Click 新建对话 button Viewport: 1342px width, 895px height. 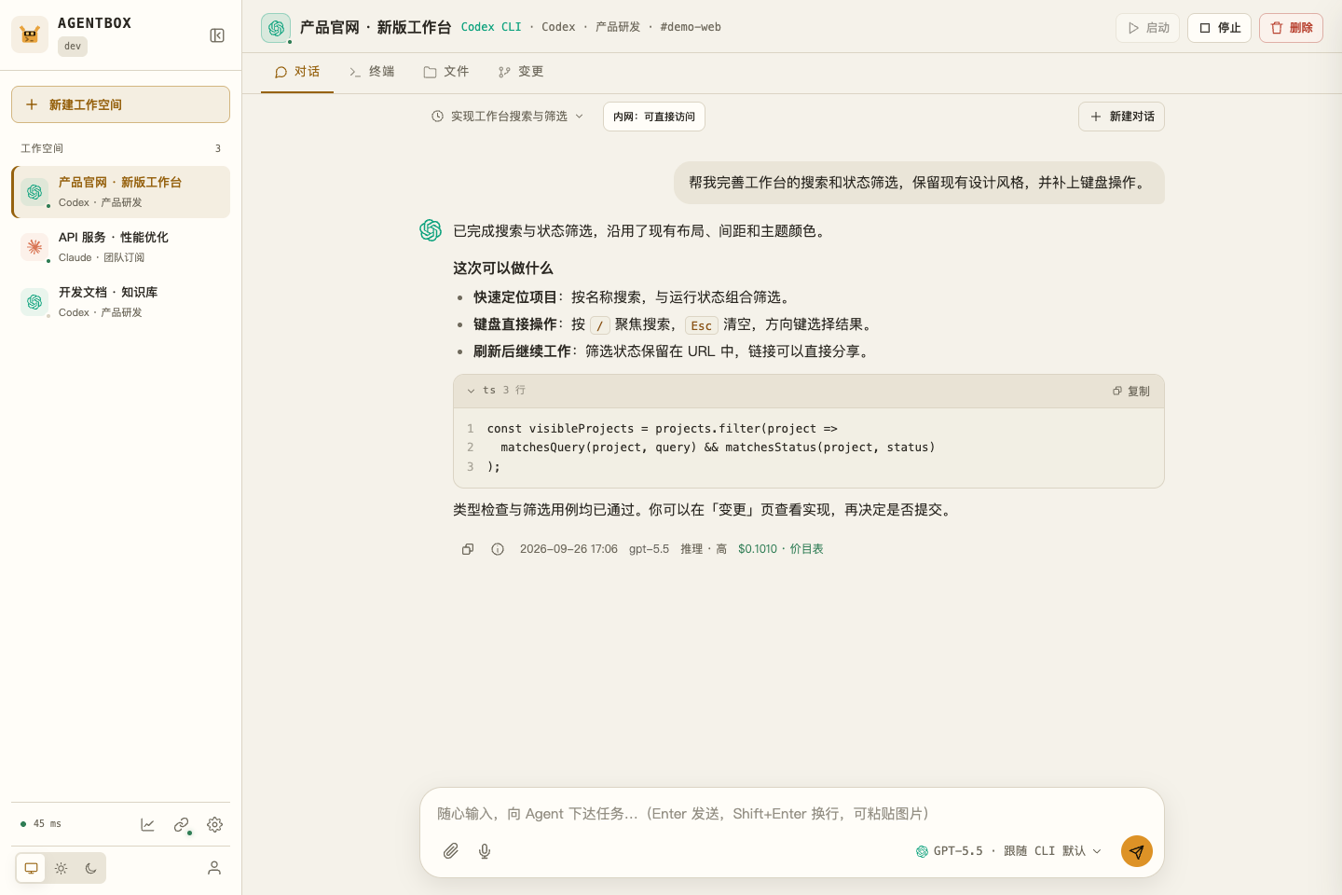(x=1122, y=117)
